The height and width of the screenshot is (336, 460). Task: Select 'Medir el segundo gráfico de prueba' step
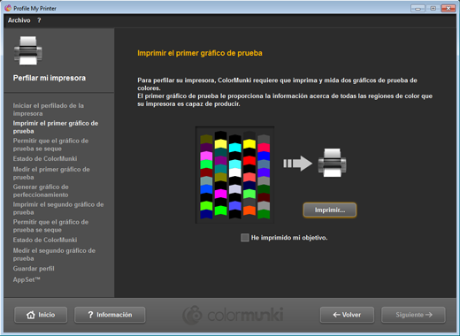click(x=54, y=255)
